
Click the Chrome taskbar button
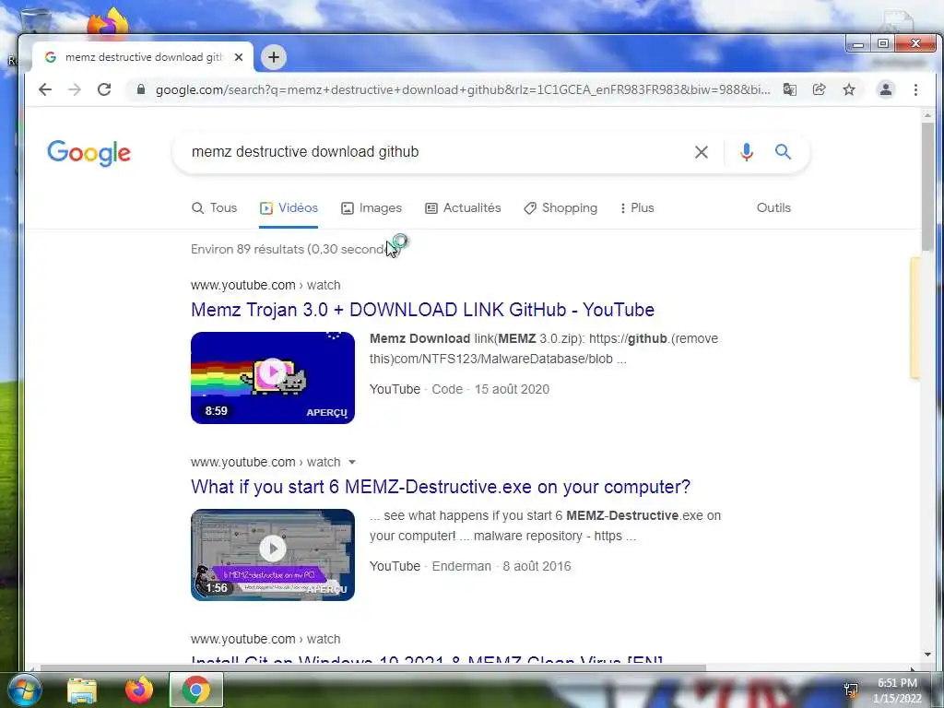[x=196, y=690]
